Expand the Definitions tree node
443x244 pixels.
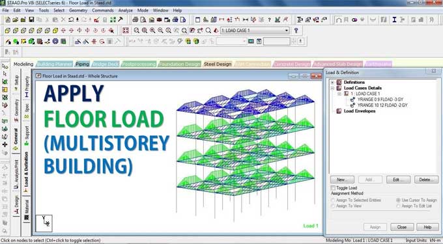coord(332,83)
